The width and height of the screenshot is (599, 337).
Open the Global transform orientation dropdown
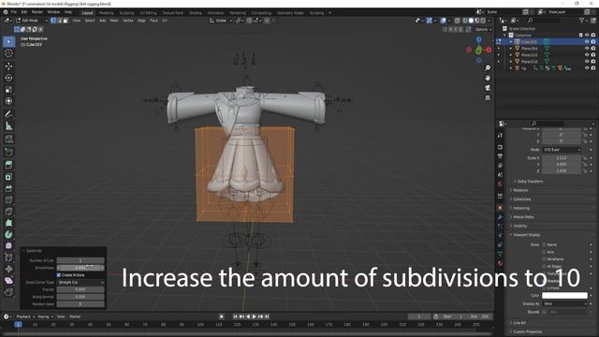click(221, 21)
